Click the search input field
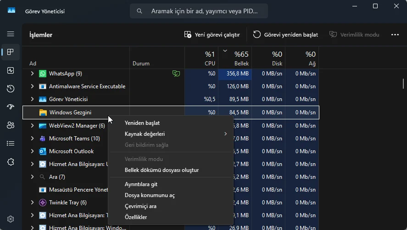 click(x=199, y=11)
